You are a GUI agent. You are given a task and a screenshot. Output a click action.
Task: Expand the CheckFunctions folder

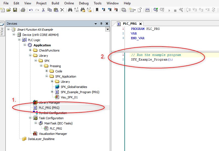(30, 50)
